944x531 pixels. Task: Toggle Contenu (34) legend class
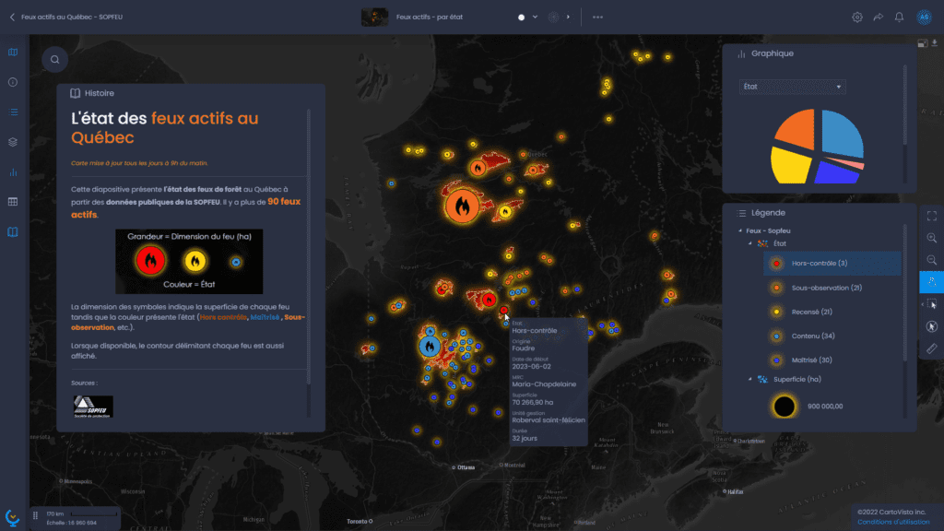[x=832, y=336]
